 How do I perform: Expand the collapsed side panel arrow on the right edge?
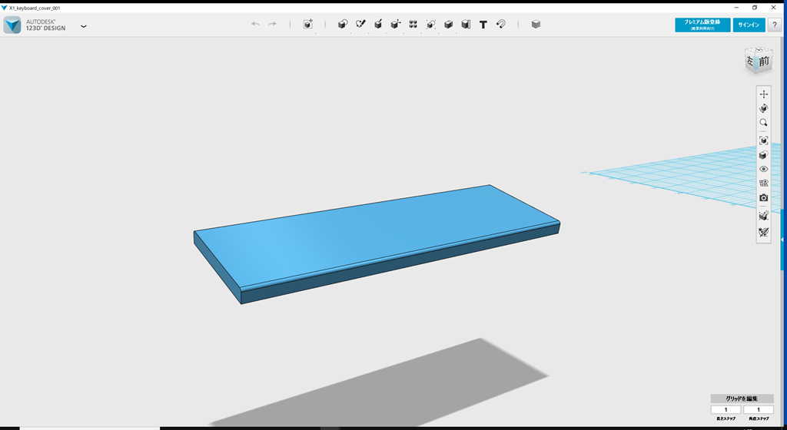pos(782,240)
